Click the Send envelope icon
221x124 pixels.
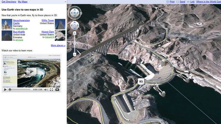177,2
